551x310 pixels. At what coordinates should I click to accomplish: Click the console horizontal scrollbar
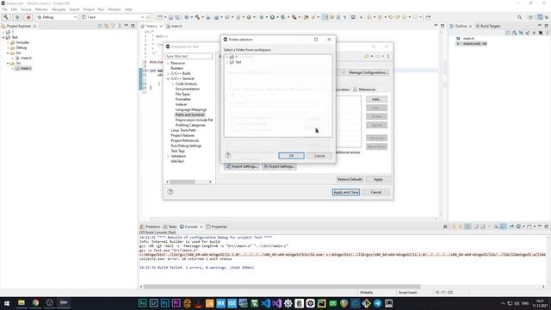coord(282,287)
